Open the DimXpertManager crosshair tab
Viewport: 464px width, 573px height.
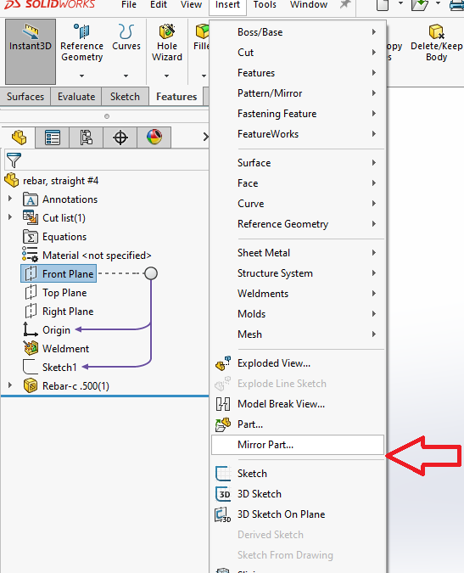tap(120, 138)
